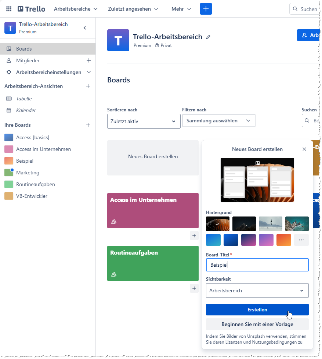322x359 pixels.
Task: Expand the Arbeitsbereicheinstellungen section
Action: click(x=88, y=72)
